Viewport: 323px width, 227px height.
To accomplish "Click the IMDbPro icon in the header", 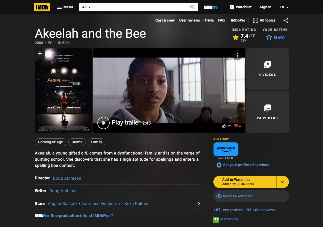I will click(211, 7).
